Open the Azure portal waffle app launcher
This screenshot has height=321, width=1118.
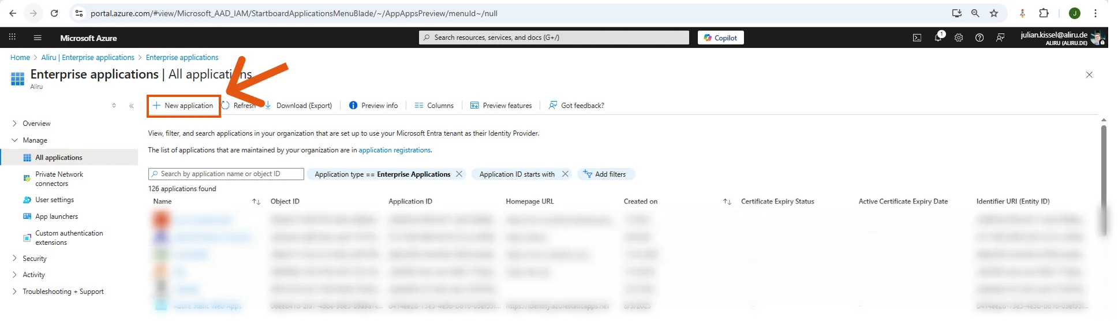click(12, 38)
